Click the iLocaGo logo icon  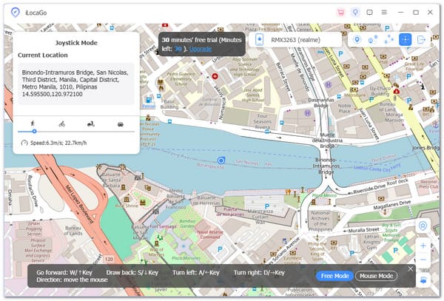tap(16, 13)
